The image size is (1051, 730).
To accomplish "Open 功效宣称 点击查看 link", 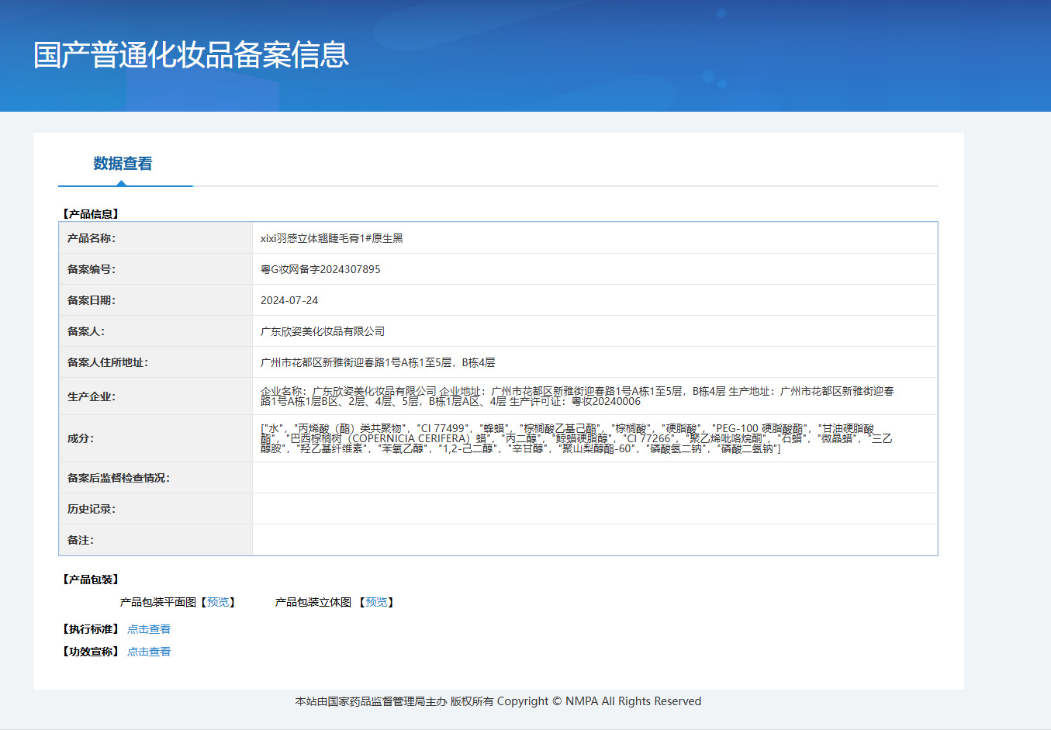I will point(149,652).
